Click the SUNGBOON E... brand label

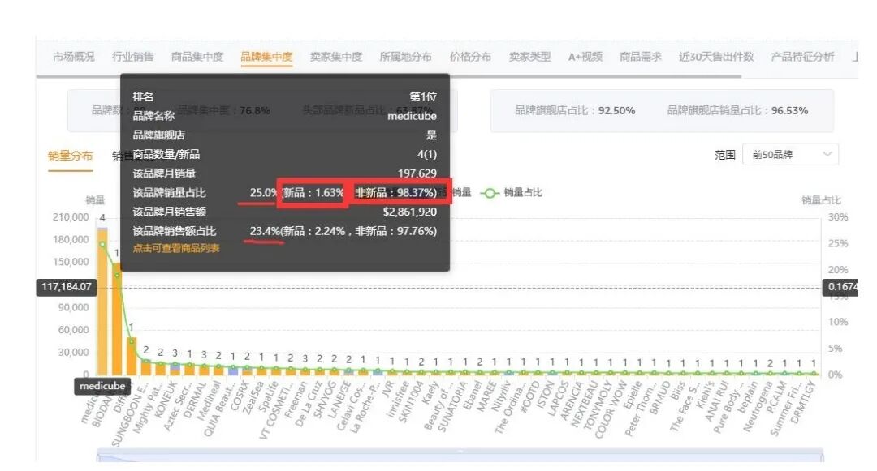pos(131,414)
